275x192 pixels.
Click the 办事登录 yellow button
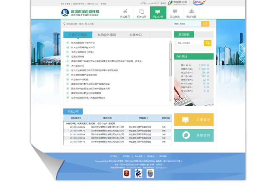click(194, 120)
